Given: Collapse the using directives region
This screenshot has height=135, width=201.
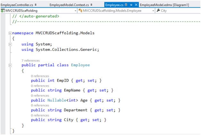Looking at the screenshot, I should tap(10, 44).
